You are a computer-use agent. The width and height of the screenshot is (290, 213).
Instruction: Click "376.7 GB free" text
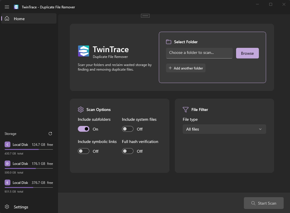(x=42, y=183)
